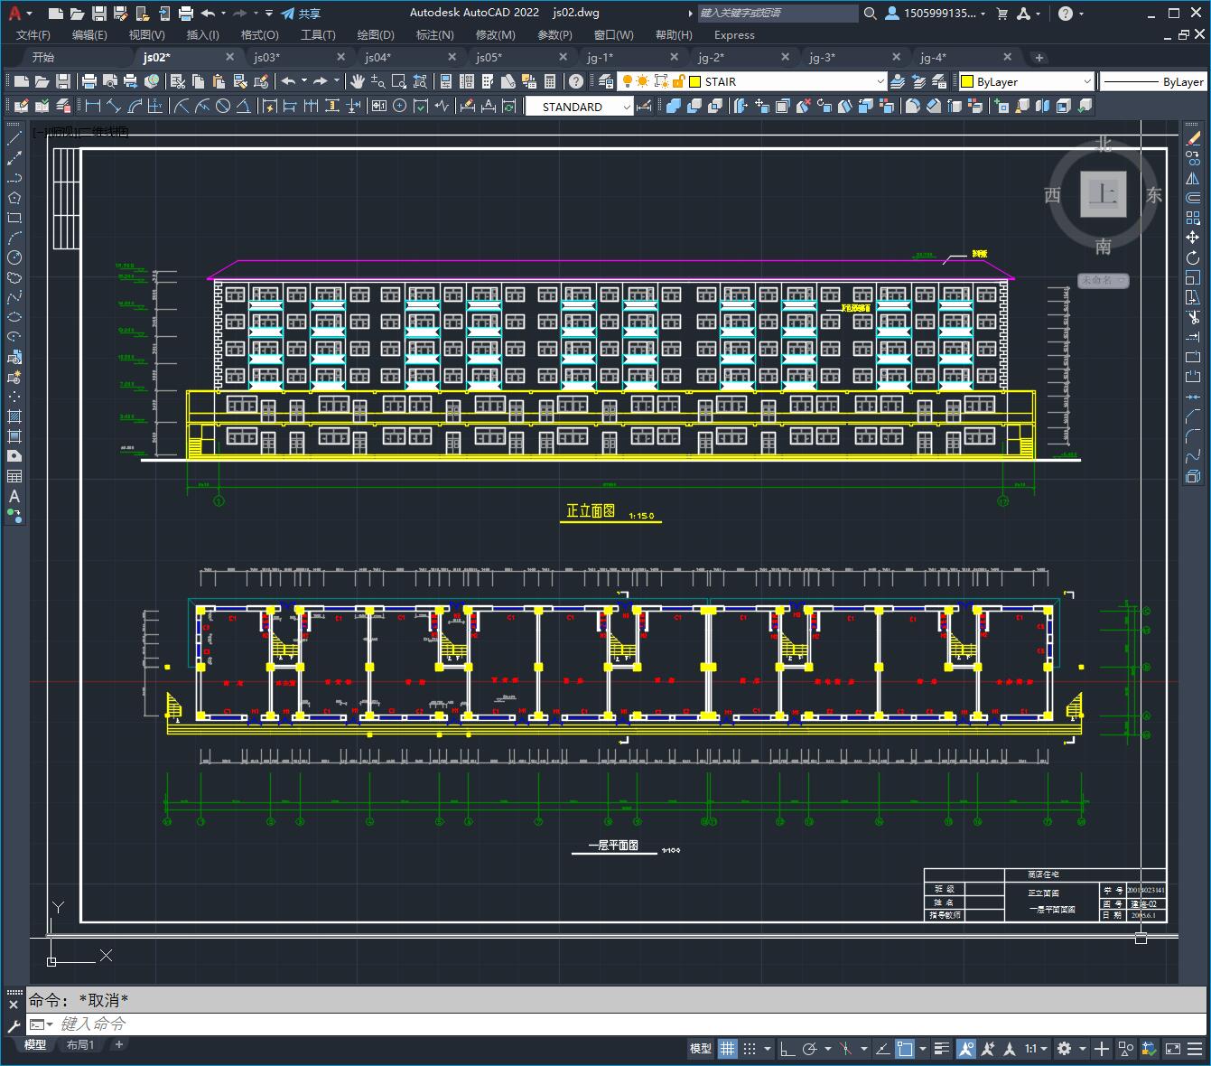Click the 未命名 WCS label under ViewCube
This screenshot has height=1066, width=1211.
1103,280
